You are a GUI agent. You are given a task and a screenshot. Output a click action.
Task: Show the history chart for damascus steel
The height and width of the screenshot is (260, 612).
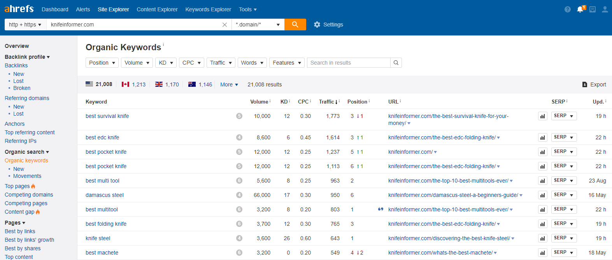pyautogui.click(x=543, y=195)
